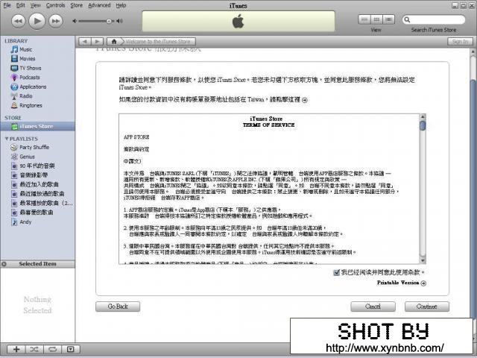Click the Apple logo status display
This screenshot has height=358, width=477.
click(x=238, y=22)
